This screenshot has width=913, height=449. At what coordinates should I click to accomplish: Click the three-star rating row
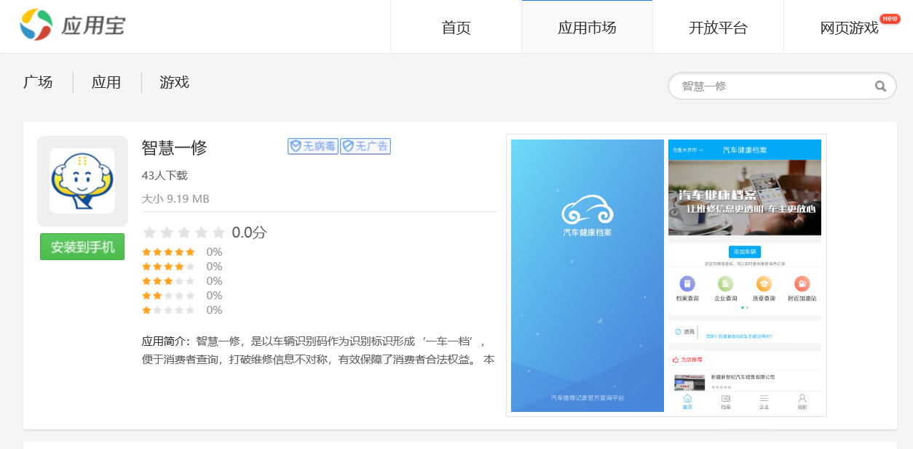[x=182, y=281]
